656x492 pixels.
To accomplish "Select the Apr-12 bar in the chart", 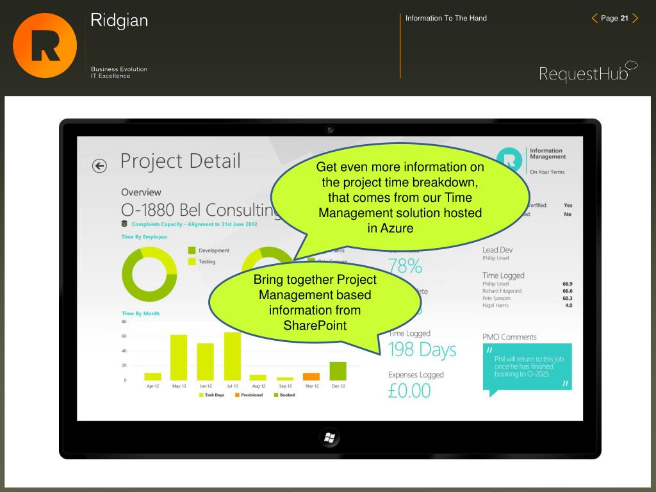I will point(152,377).
